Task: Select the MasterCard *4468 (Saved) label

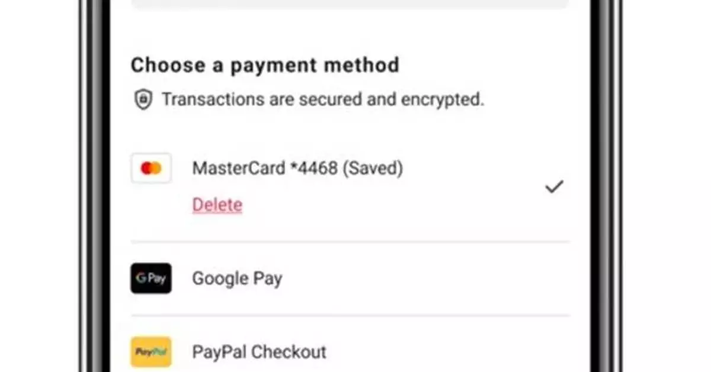Action: 297,169
